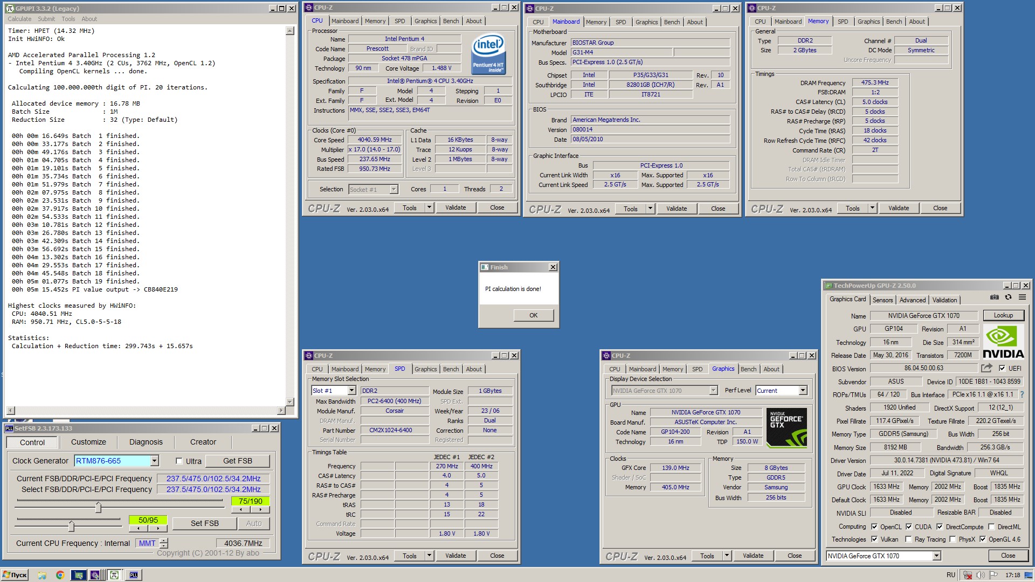Expand Tools arrow in CPU-Z CPU window
This screenshot has height=582, width=1035.
tap(429, 207)
